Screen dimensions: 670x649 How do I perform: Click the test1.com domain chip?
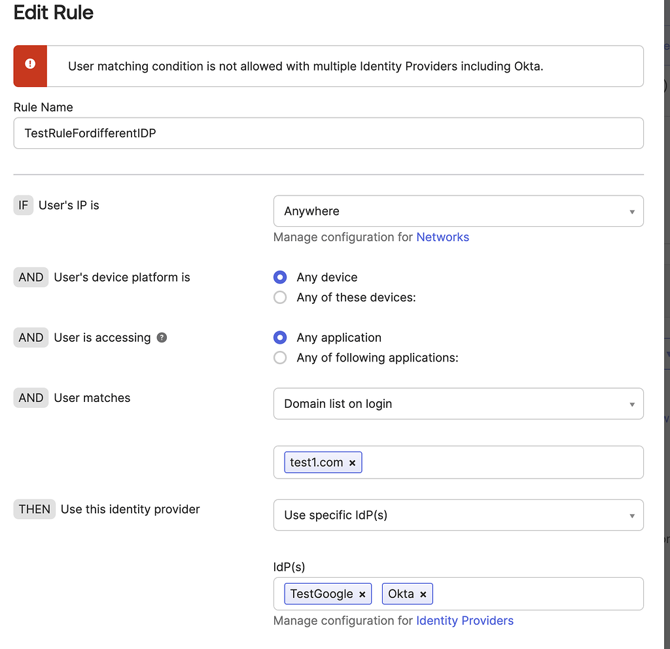click(x=316, y=463)
